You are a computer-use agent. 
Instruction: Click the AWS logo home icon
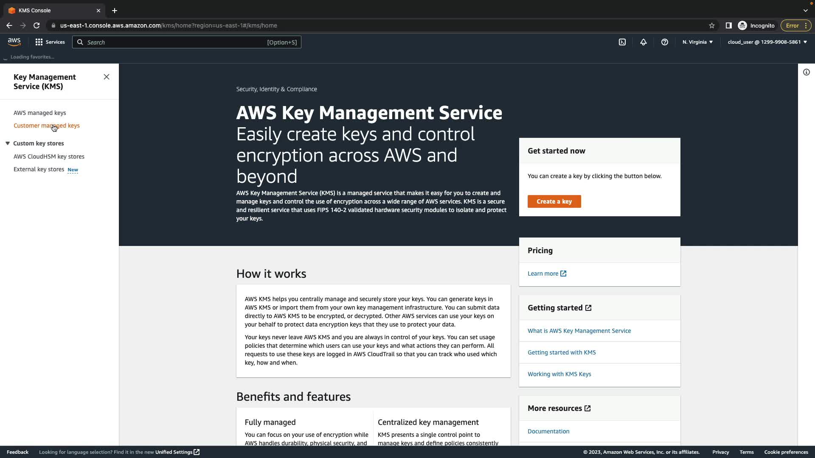[x=14, y=42]
